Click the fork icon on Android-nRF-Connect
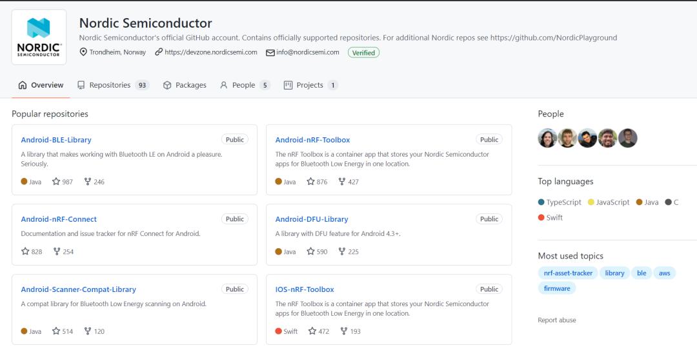The image size is (697, 350). click(57, 251)
